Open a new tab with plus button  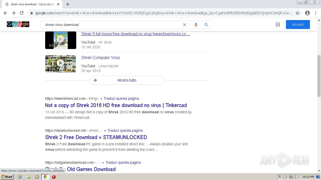68,4
